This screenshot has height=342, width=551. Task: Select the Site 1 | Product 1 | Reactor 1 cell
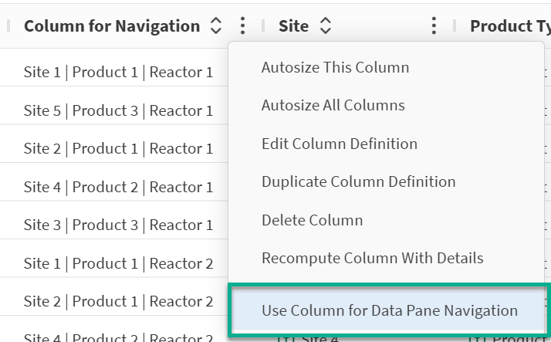pyautogui.click(x=118, y=73)
